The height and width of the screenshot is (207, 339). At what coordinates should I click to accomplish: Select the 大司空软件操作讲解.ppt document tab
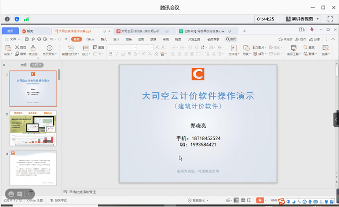coord(75,31)
